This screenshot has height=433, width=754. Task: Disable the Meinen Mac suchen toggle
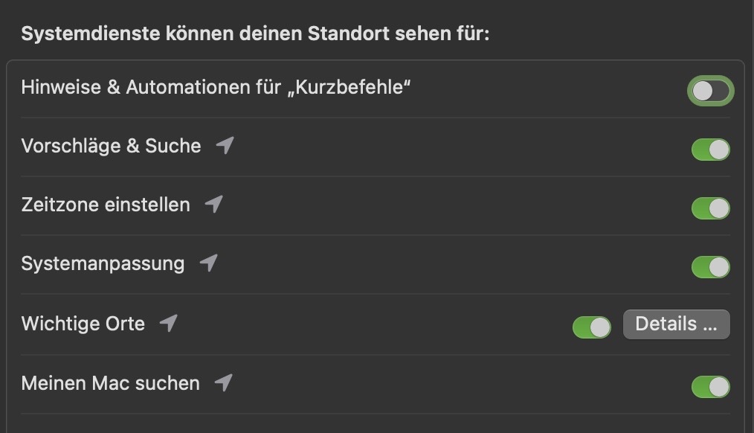click(711, 387)
